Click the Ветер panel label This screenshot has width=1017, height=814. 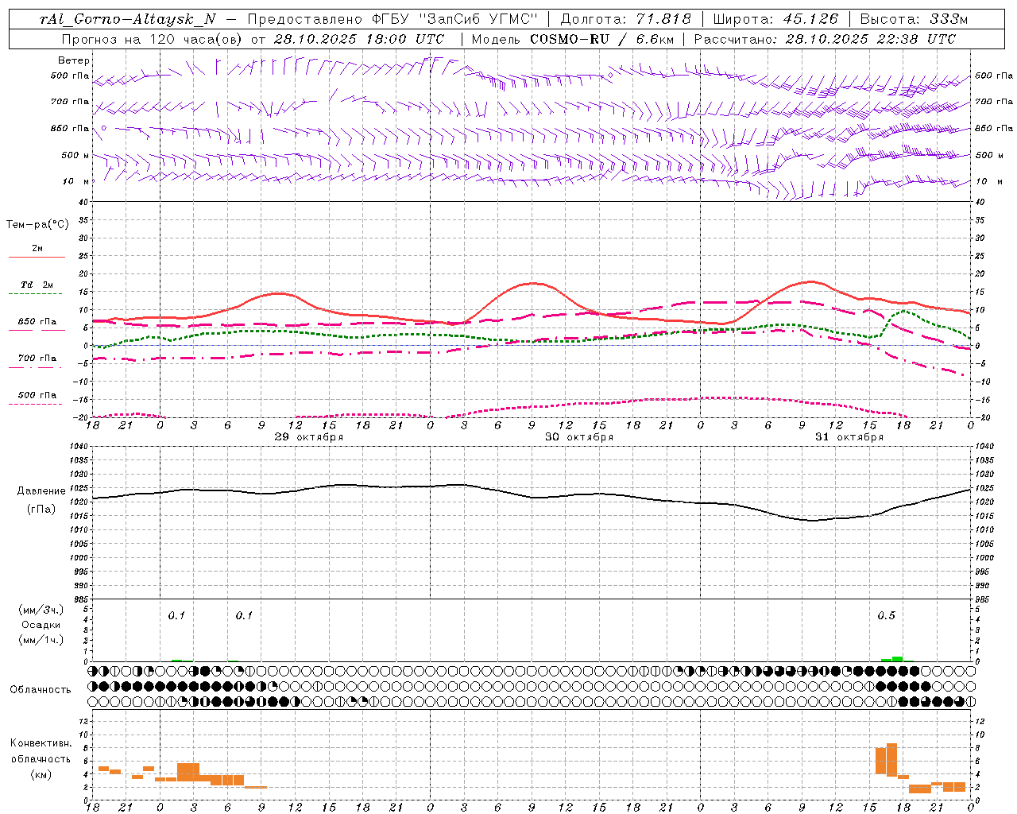[74, 60]
